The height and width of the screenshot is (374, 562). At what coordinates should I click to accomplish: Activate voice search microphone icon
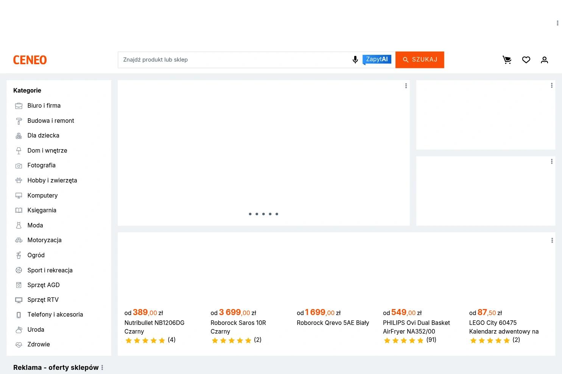355,60
